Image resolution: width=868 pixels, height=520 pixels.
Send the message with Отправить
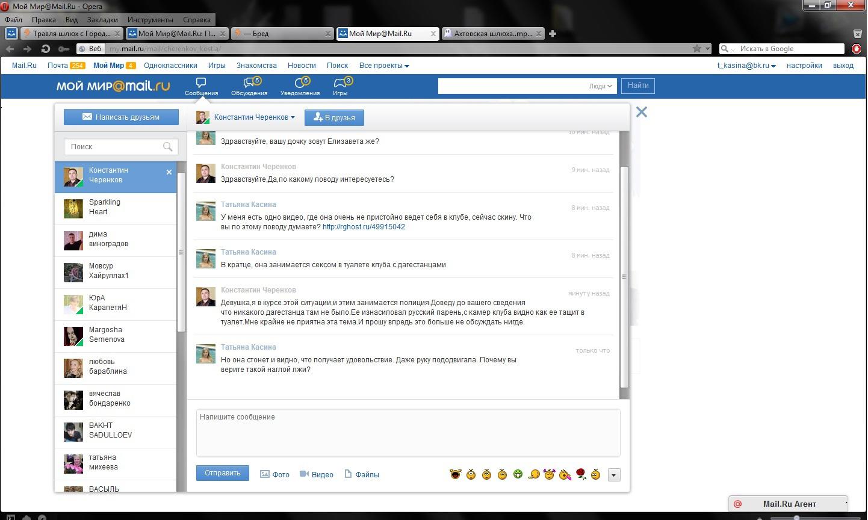[222, 473]
